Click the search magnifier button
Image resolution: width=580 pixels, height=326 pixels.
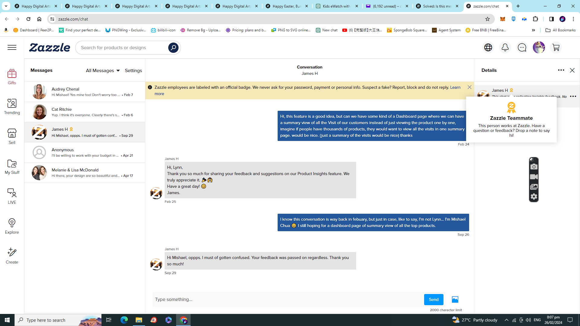(173, 47)
